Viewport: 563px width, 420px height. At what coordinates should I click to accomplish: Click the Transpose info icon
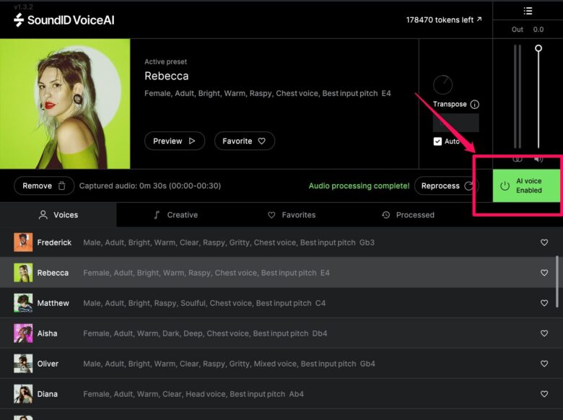pos(474,104)
